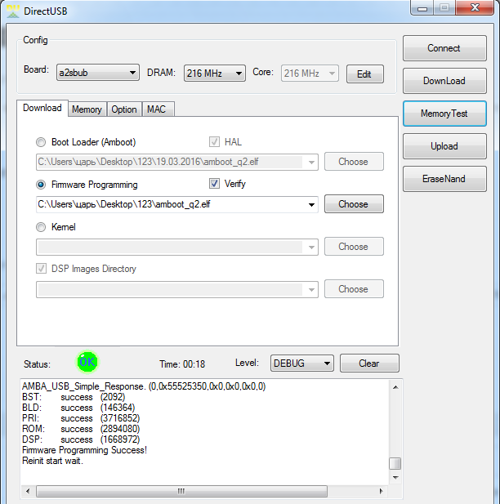The image size is (500, 504).
Task: Expand the DRAM frequency dropdown
Action: [x=214, y=74]
